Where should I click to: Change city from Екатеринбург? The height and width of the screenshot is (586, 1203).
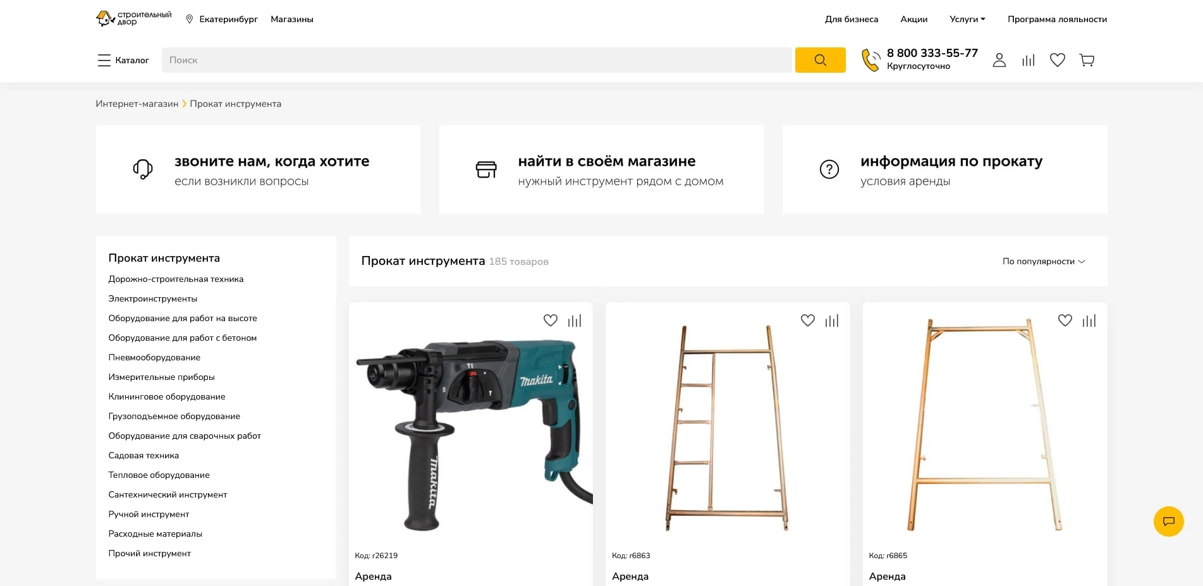click(222, 19)
